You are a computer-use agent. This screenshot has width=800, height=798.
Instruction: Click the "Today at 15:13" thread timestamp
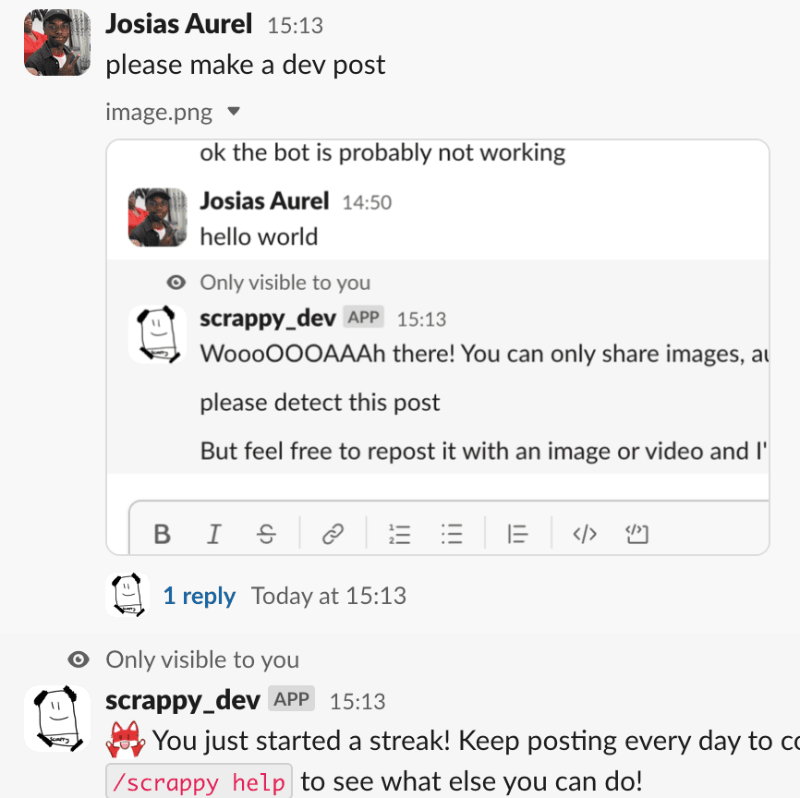pos(329,597)
